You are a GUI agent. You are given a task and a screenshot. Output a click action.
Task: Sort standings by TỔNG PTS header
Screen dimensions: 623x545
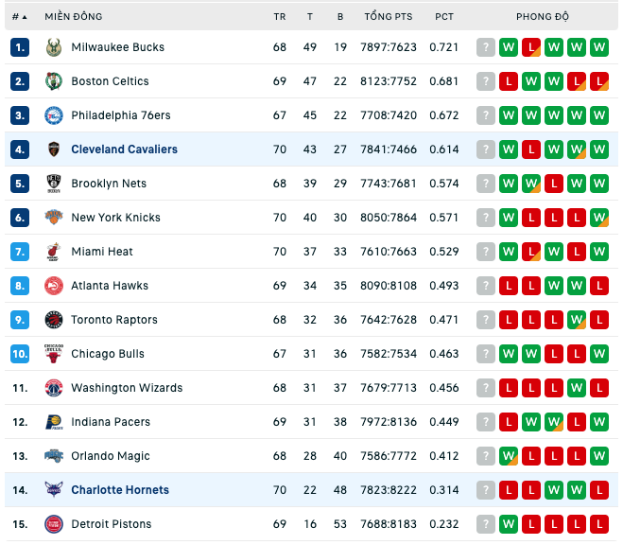[x=389, y=17]
